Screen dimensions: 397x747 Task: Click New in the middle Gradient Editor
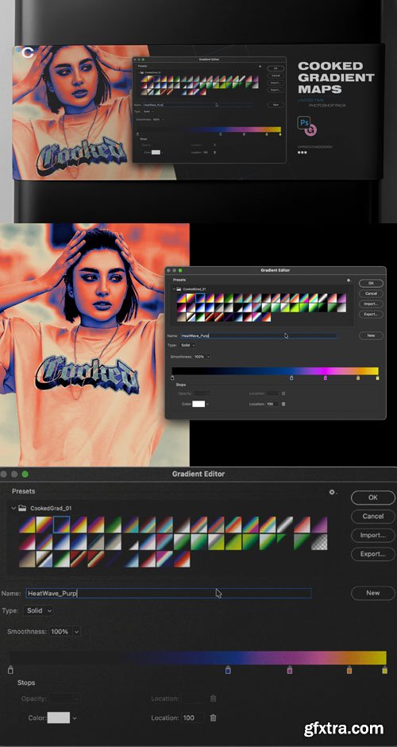pyautogui.click(x=371, y=336)
